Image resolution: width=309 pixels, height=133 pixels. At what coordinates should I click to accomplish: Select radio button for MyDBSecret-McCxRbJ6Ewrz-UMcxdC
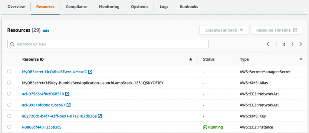coord(9,72)
